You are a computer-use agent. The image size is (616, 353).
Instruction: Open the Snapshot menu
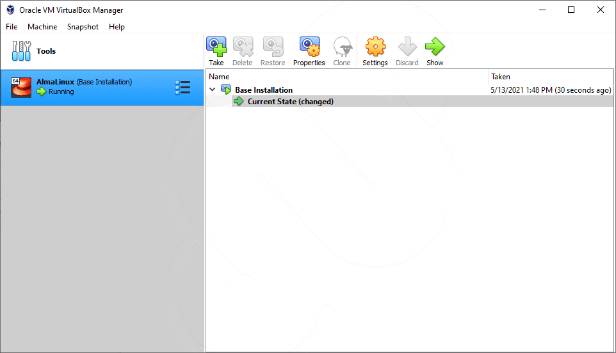[x=83, y=27]
